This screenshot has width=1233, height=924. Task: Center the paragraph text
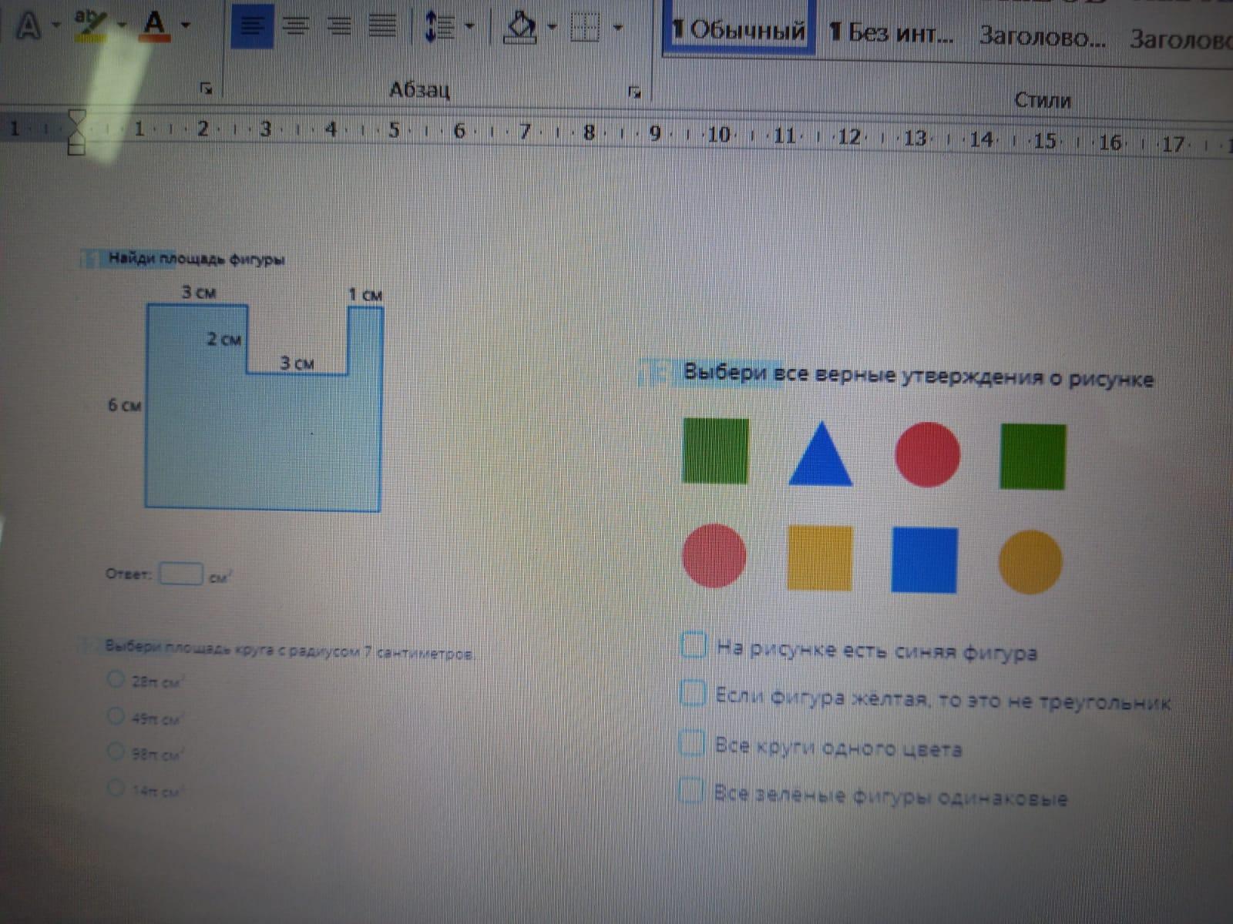[296, 27]
